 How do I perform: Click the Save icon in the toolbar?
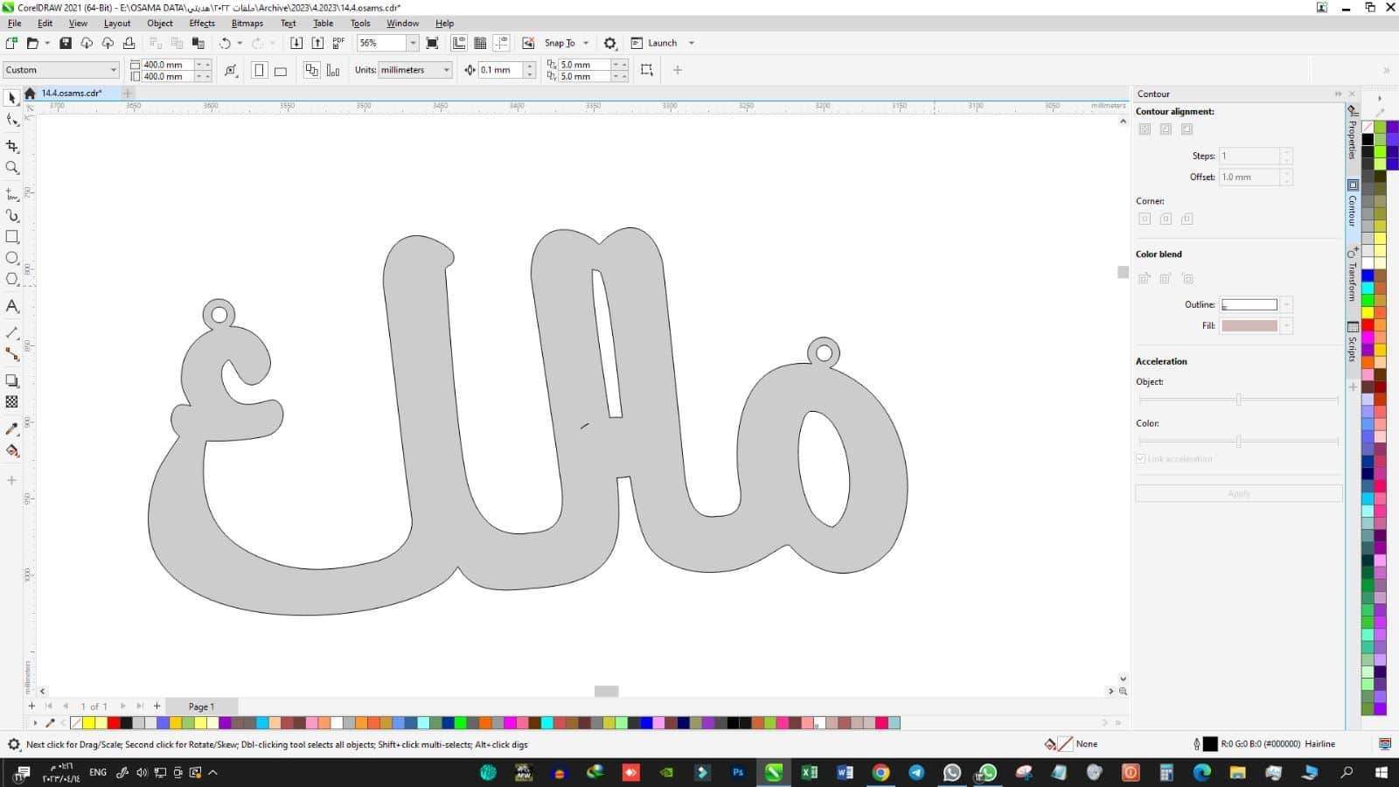65,43
